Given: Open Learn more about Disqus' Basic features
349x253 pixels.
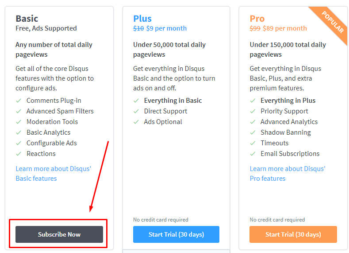Looking at the screenshot, I should pyautogui.click(x=53, y=173).
